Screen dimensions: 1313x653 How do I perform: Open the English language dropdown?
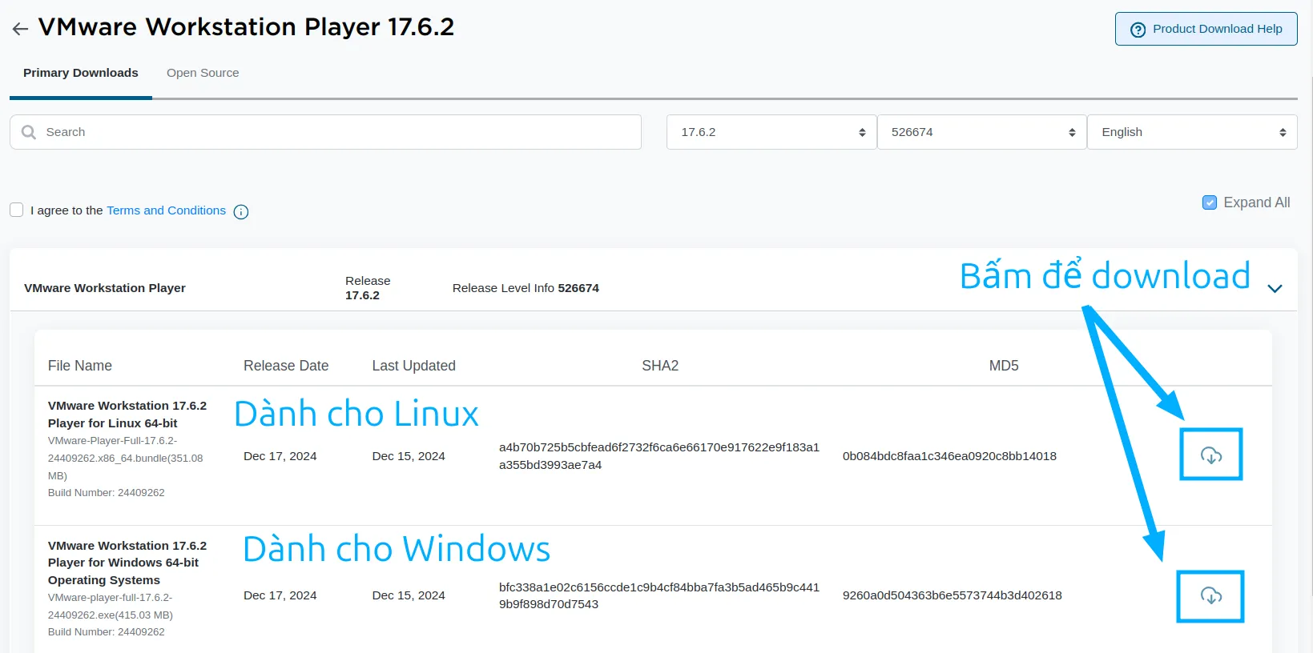(x=1192, y=132)
